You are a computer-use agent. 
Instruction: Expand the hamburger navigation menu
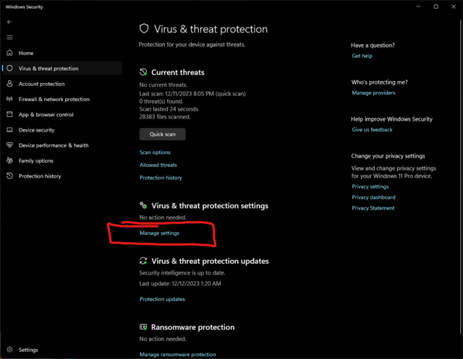coord(9,37)
